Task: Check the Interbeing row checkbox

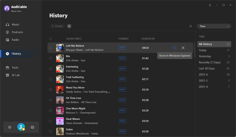Action: [50, 69]
